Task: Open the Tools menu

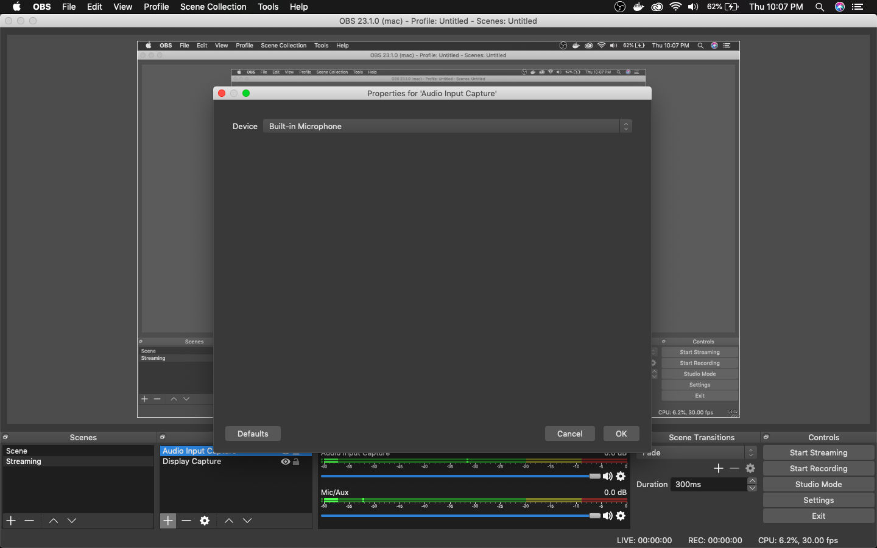Action: 268,7
